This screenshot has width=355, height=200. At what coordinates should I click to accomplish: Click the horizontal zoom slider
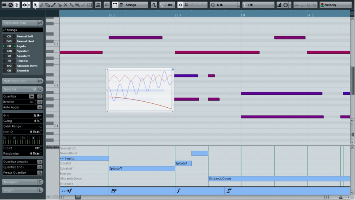pos(340,197)
